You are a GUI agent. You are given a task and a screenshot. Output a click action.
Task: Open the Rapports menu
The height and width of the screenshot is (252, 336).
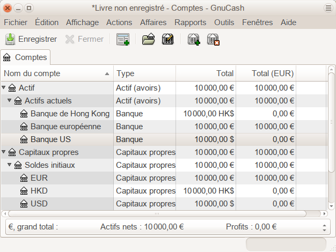point(191,23)
